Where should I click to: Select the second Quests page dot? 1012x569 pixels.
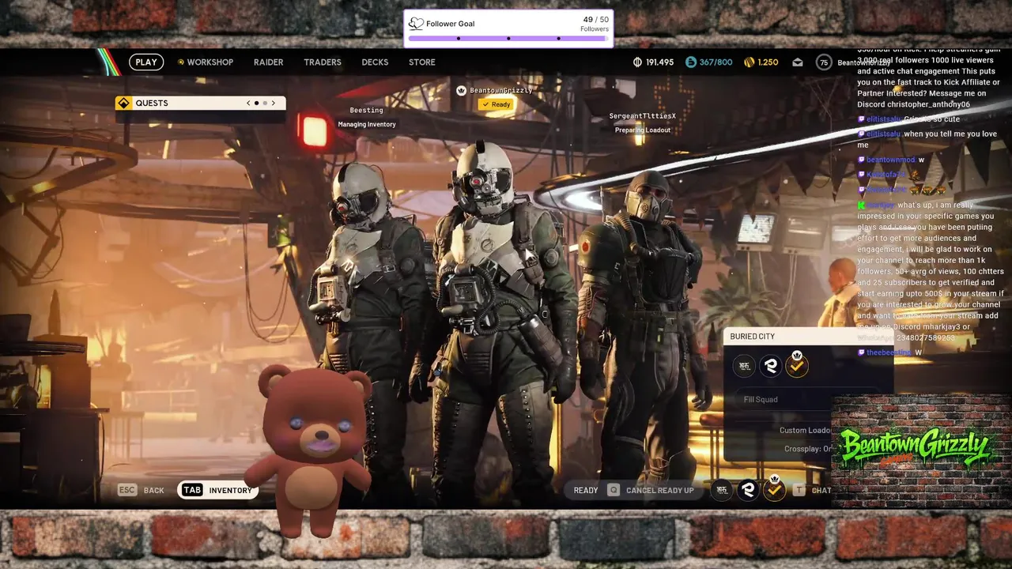coord(265,103)
